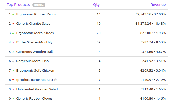
Task: Click the green arrow for Ergonomic Soft Chicken
Action: pyautogui.click(x=13, y=71)
